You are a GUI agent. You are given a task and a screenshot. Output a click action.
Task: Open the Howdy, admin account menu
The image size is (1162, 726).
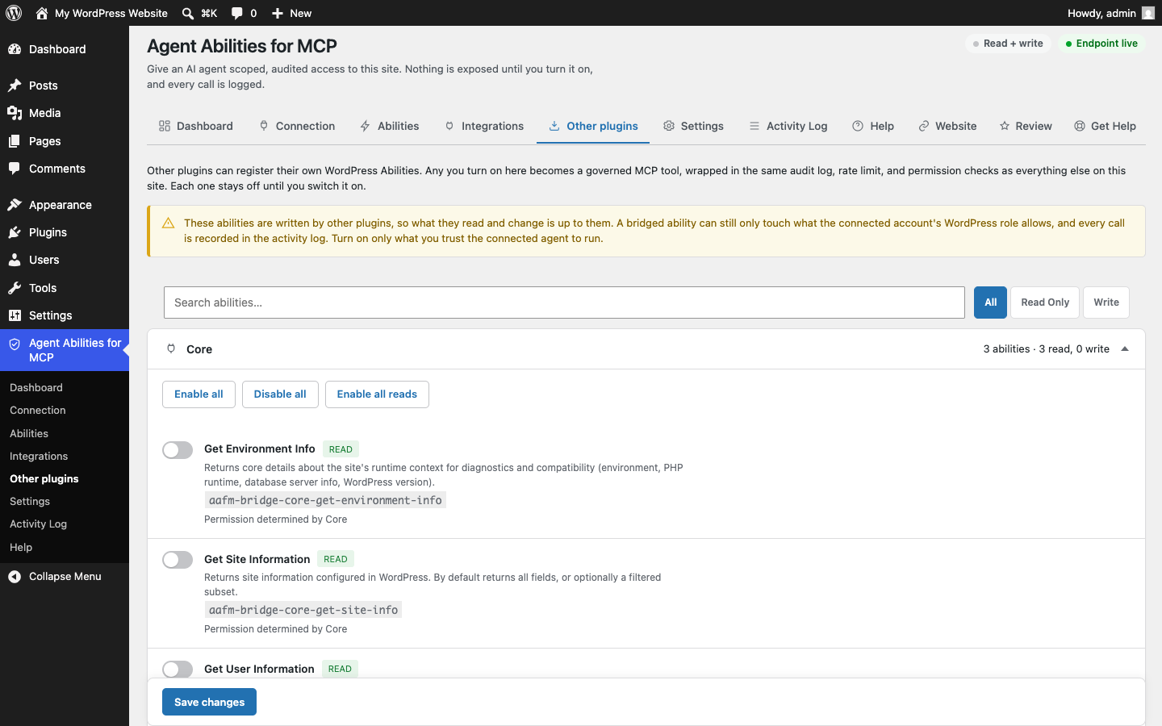(1110, 13)
